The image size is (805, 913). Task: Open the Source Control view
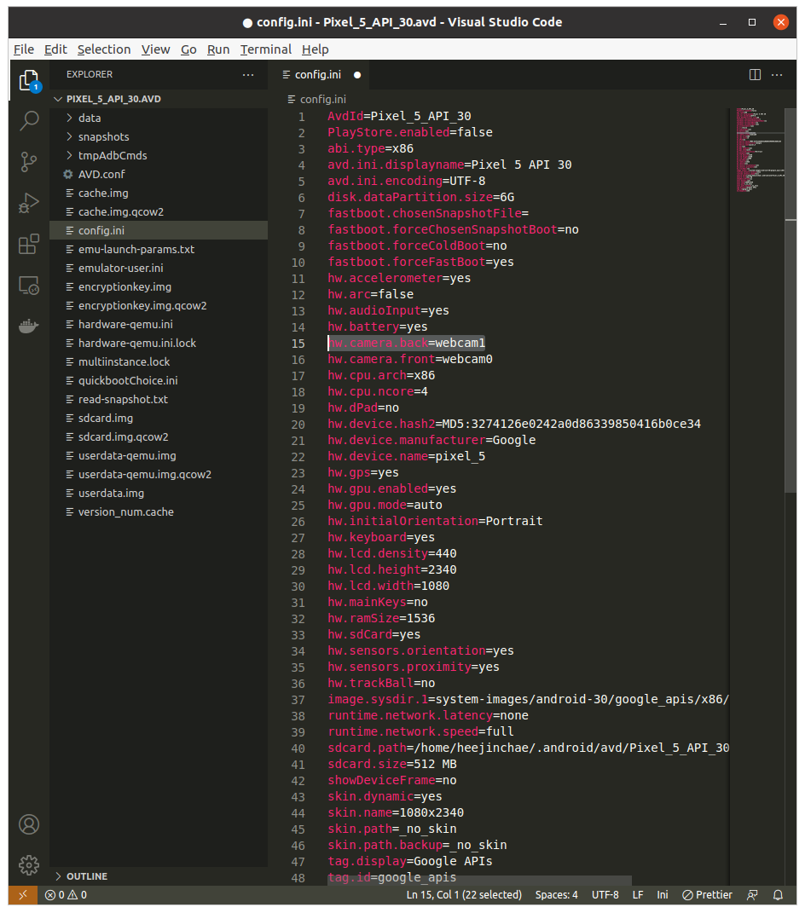[28, 162]
